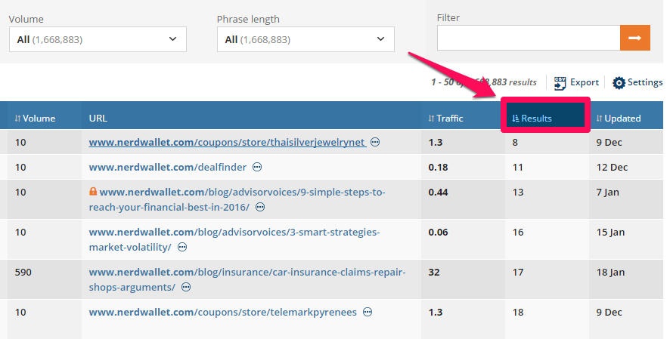The image size is (670, 339).
Task: Click the Settings gear icon
Action: tap(619, 83)
